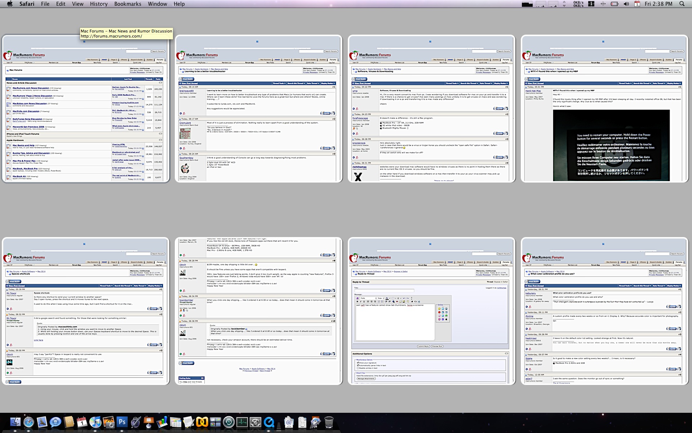This screenshot has width=692, height=433.
Task: Apply Bold formatting in the reply editor
Action: (x=358, y=302)
